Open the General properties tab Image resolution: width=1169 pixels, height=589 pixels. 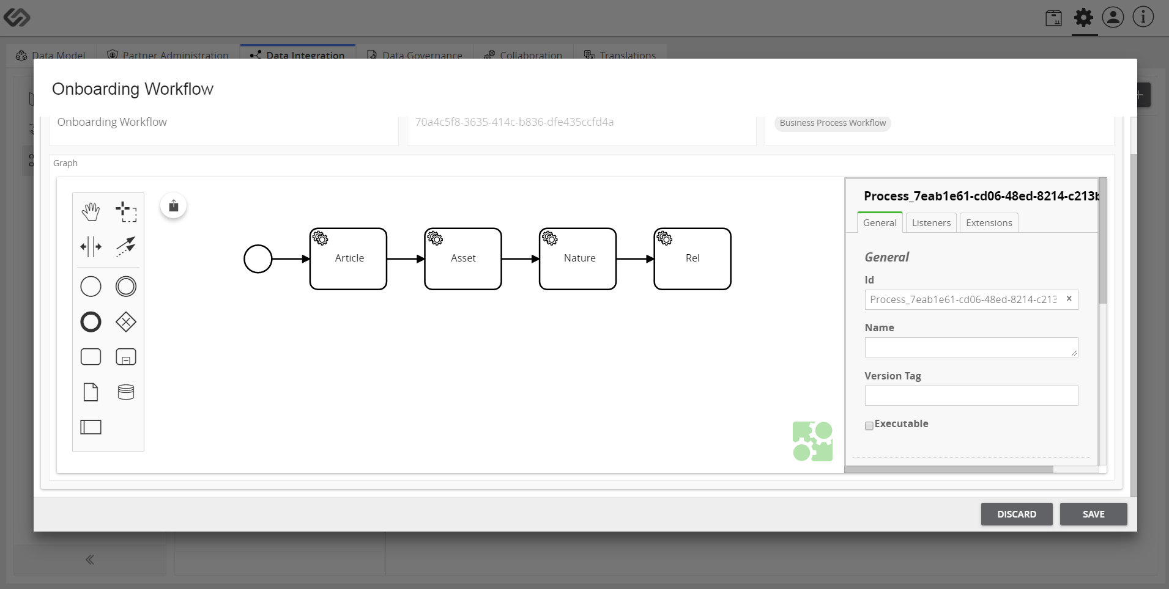click(x=880, y=222)
